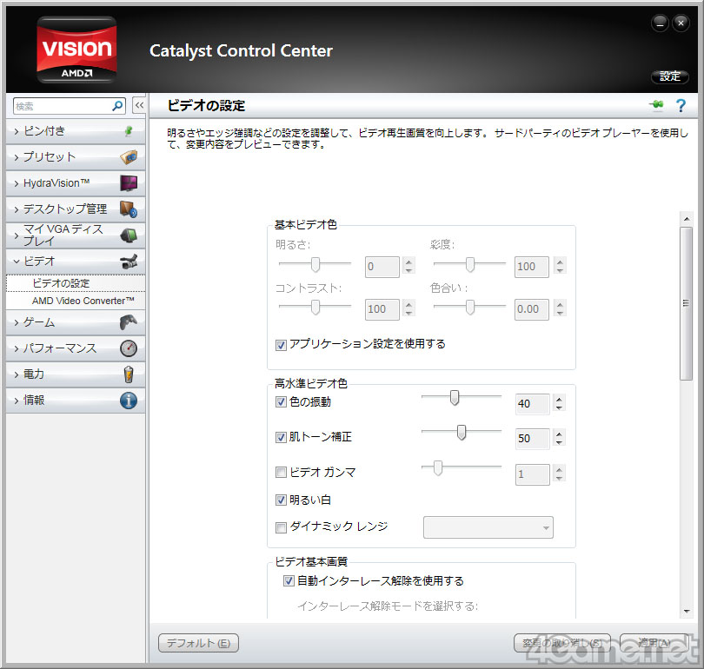Click the search magnifier icon

click(x=117, y=106)
